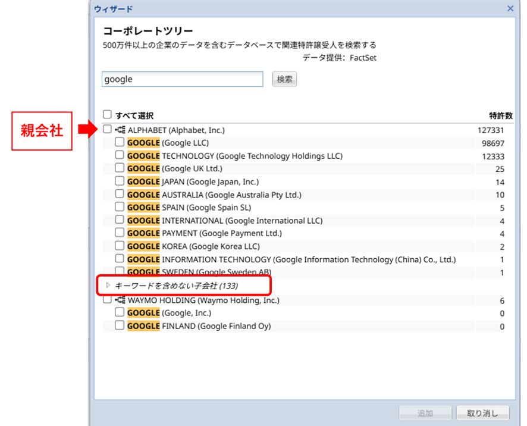Click GOOGLE TECHNOLOGY (Google Technology Holdings LLC) text

pyautogui.click(x=235, y=156)
